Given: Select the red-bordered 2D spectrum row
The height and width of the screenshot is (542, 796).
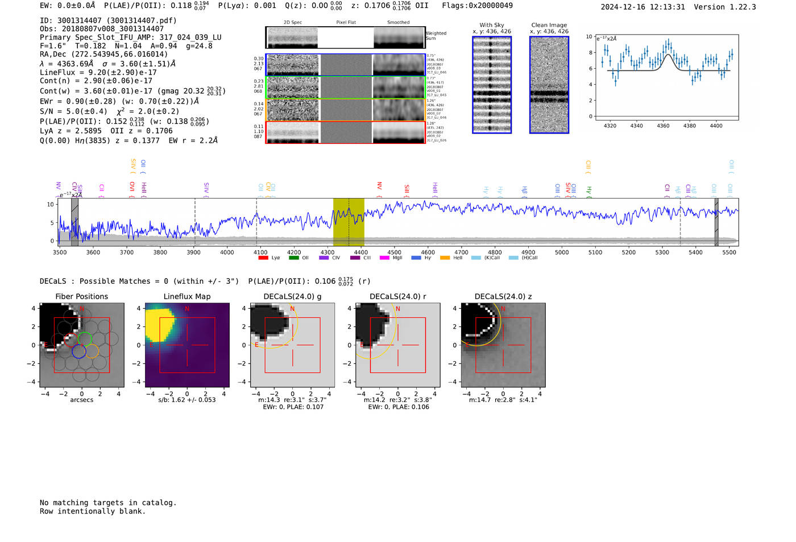Looking at the screenshot, I should tap(345, 132).
